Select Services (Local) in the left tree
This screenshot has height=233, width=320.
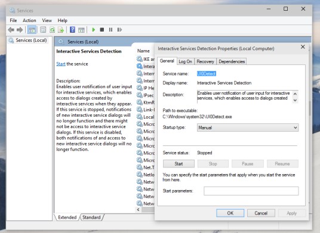[27, 41]
